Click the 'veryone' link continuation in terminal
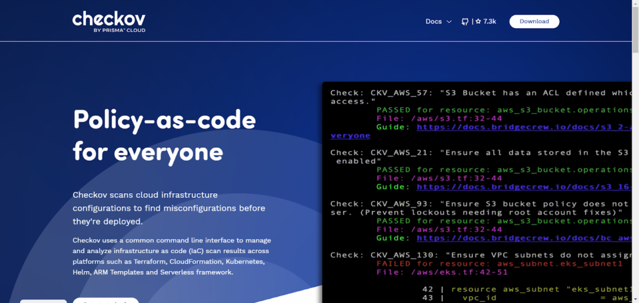 tap(351, 136)
